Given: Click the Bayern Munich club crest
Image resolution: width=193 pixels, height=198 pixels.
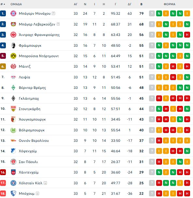Looking at the screenshot, I should [13, 13].
